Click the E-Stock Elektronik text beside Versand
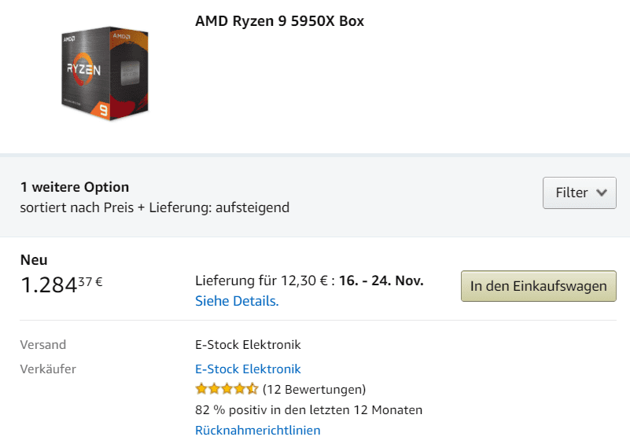Viewport: 630px width, 444px height. pos(248,344)
